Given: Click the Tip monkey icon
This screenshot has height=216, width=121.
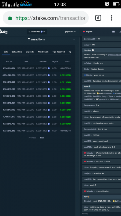Looking at the screenshot, I should click(x=88, y=197).
